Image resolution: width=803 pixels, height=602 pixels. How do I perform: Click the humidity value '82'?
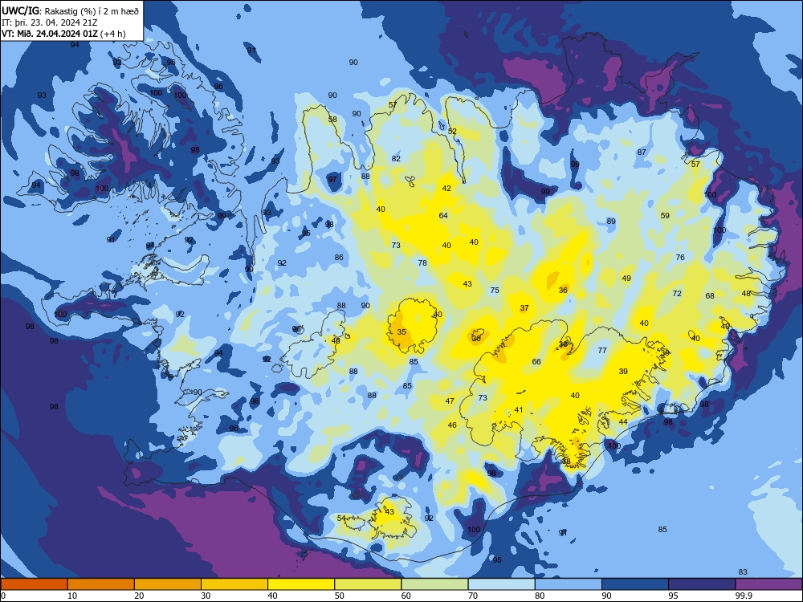click(x=396, y=159)
